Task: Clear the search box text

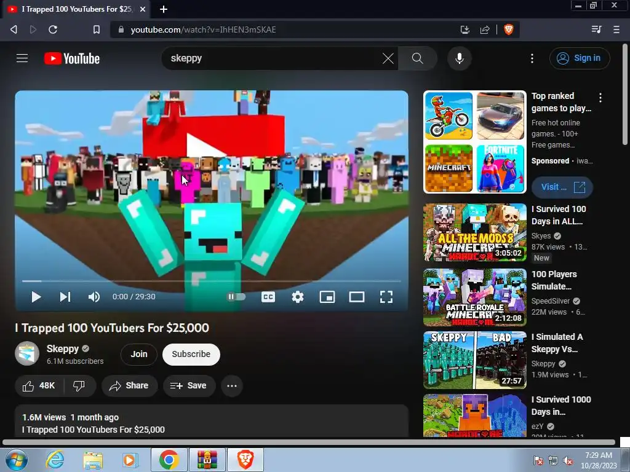Action: 388,58
